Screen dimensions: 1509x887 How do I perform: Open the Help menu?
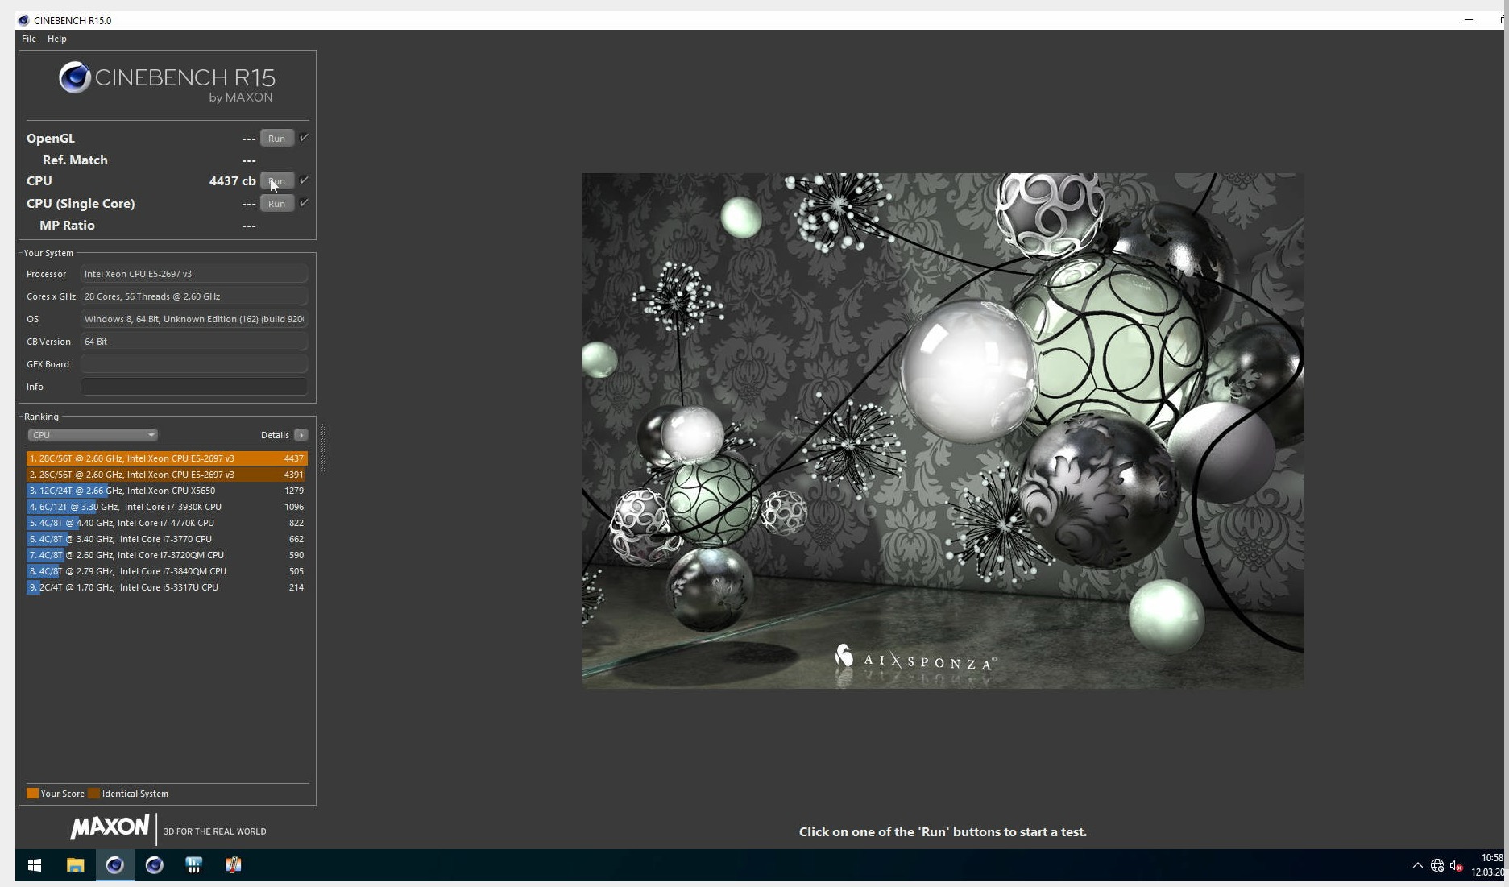tap(57, 39)
